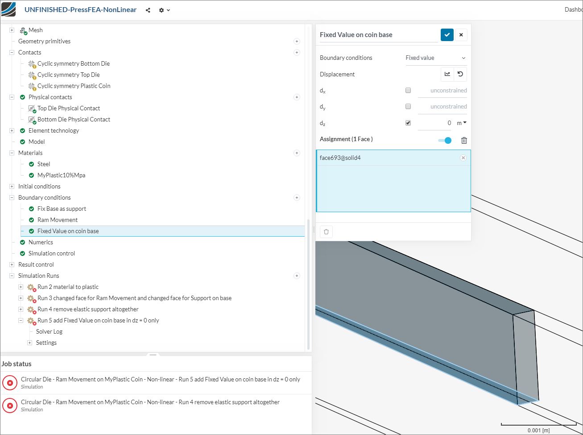Screen dimensions: 583x435
Task: Toggle the Assignment selection switch
Action: [x=445, y=140]
